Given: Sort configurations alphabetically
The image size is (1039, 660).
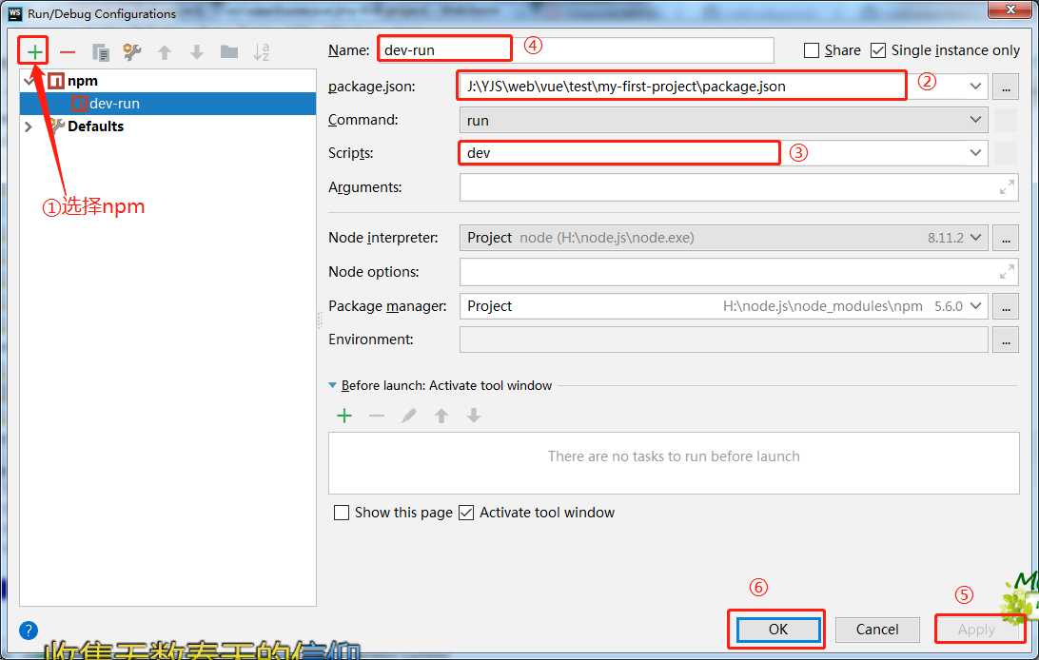Looking at the screenshot, I should 262,51.
